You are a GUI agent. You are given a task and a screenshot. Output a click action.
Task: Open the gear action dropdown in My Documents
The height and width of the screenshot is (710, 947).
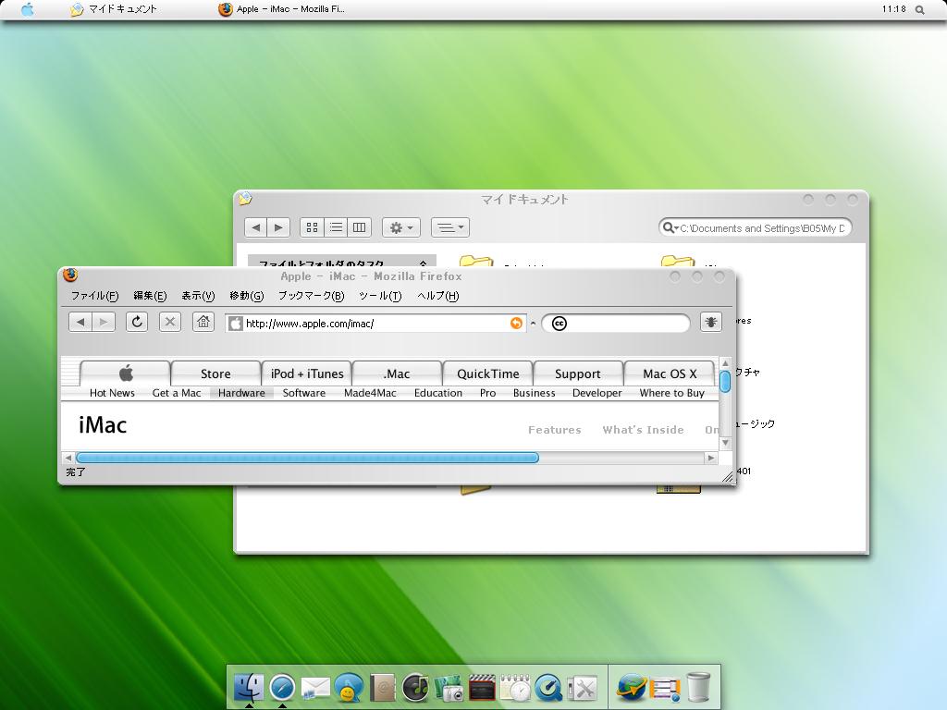401,227
